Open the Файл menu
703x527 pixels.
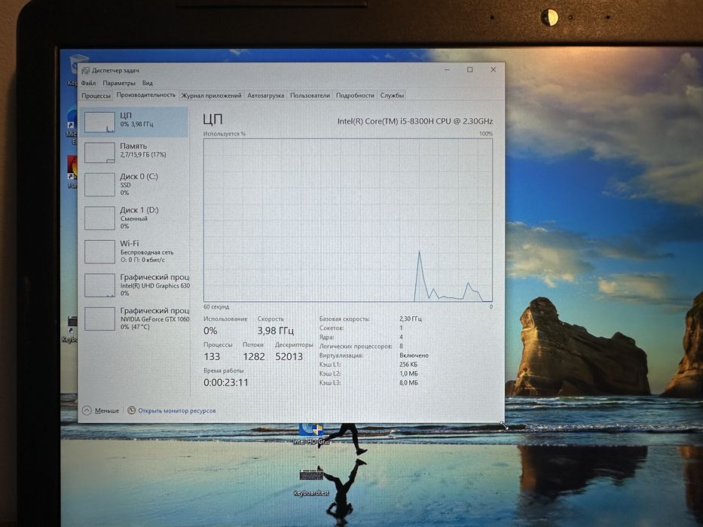coord(89,83)
